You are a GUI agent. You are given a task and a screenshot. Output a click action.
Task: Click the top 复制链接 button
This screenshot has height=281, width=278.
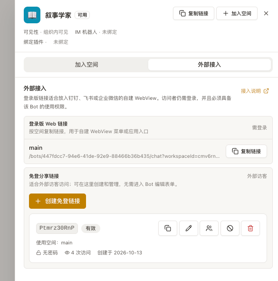[x=193, y=13]
